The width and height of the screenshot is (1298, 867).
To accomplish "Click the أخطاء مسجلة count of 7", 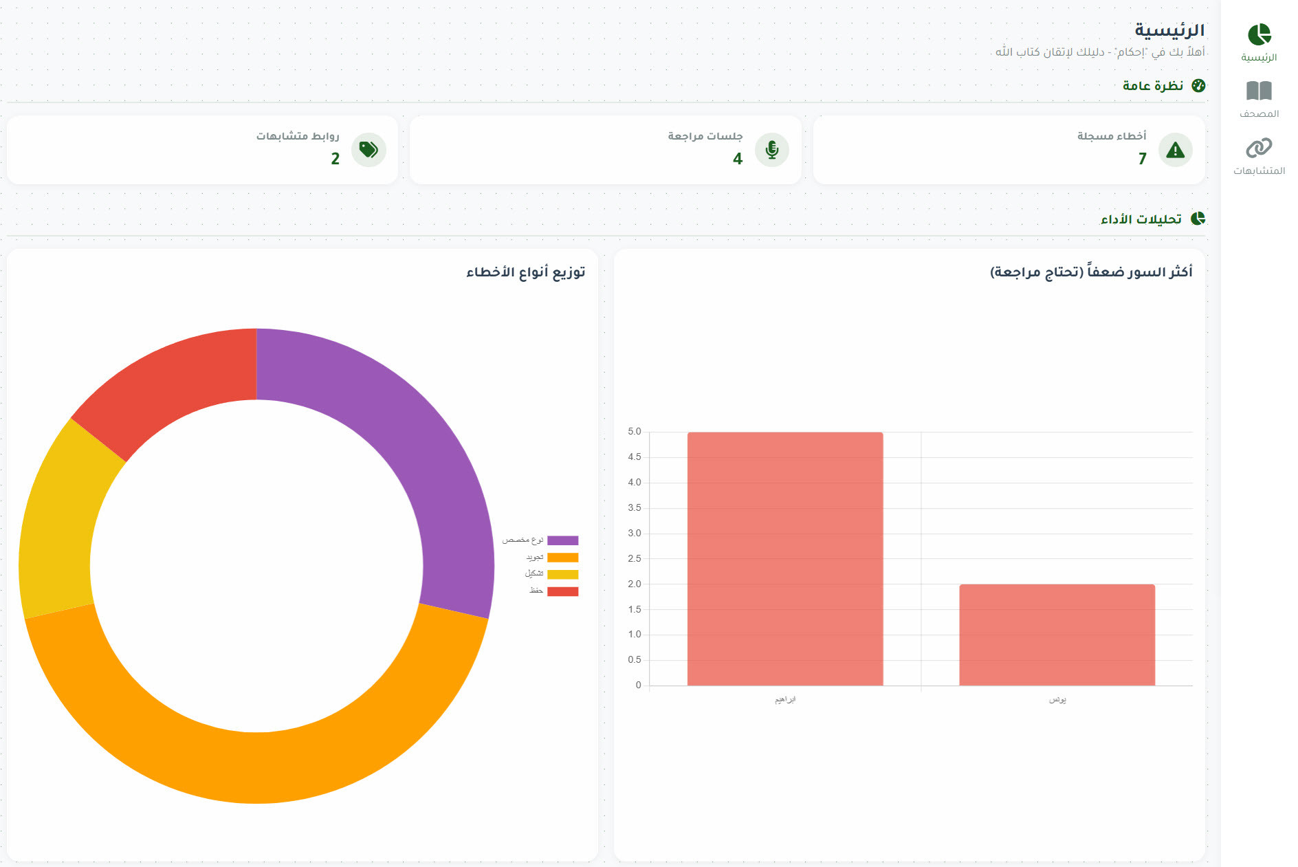I will (x=1142, y=159).
